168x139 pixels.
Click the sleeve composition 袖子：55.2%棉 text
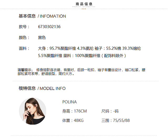(108, 49)
